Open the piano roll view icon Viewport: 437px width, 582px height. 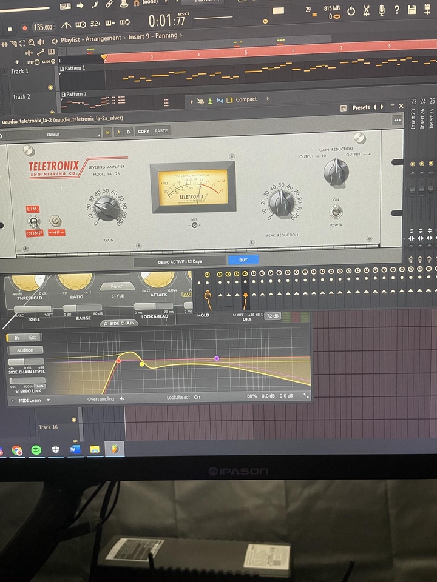pyautogui.click(x=66, y=6)
